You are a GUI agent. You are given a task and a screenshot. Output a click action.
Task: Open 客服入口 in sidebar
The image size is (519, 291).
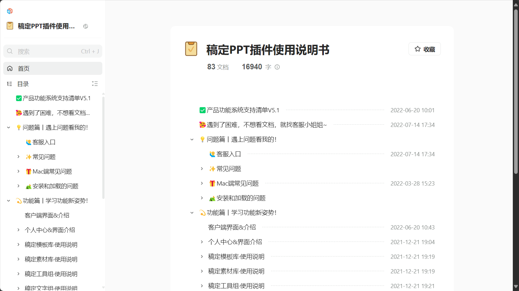(x=40, y=142)
